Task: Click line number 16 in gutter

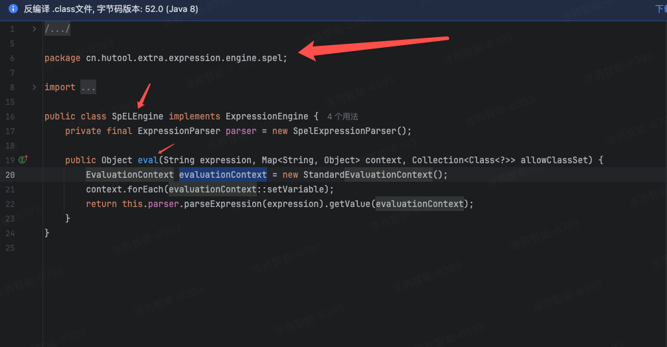Action: pos(10,117)
